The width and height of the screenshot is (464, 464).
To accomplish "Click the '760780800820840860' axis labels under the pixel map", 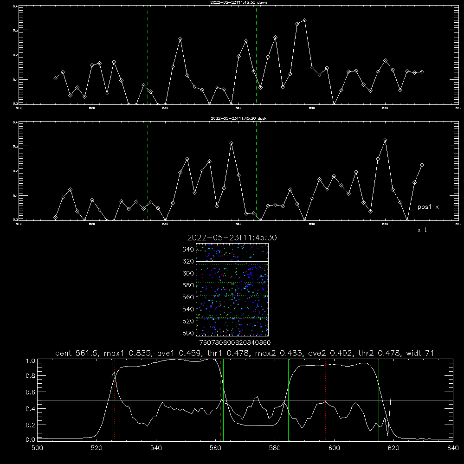I will click(235, 343).
